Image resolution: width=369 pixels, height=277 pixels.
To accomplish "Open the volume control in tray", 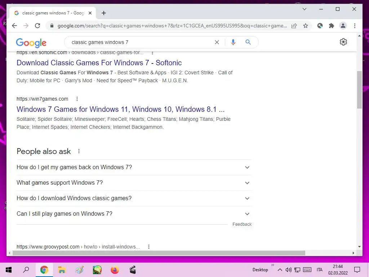I will 289,270.
